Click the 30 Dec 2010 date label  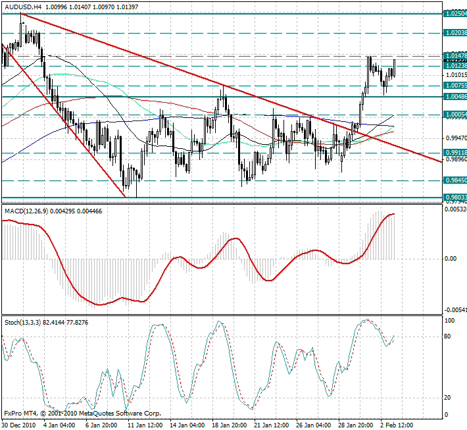18,425
